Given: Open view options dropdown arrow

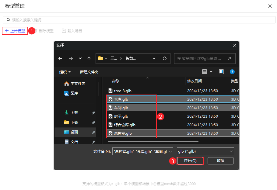Looking at the screenshot, I should [x=211, y=72].
